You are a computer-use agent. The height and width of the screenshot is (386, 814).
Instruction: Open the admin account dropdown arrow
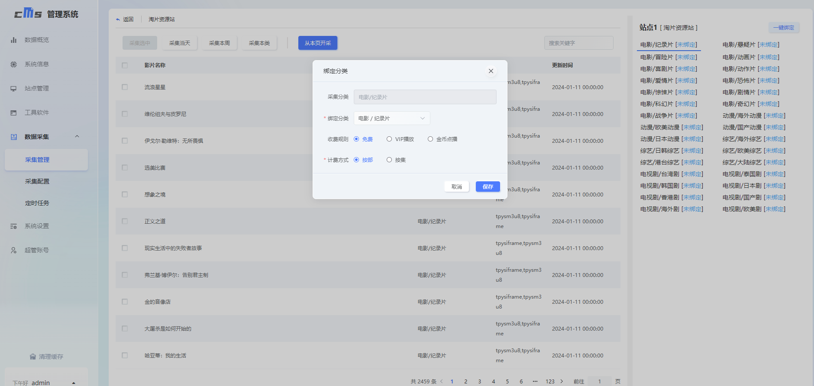click(x=74, y=383)
